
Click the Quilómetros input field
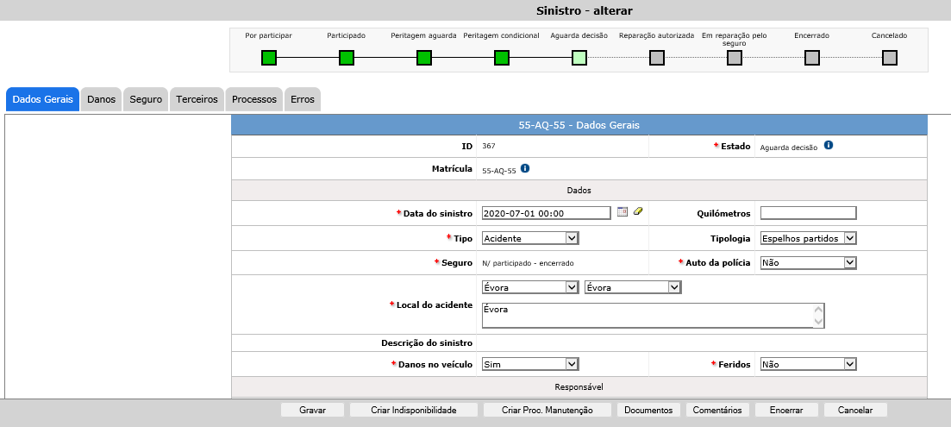pos(808,213)
